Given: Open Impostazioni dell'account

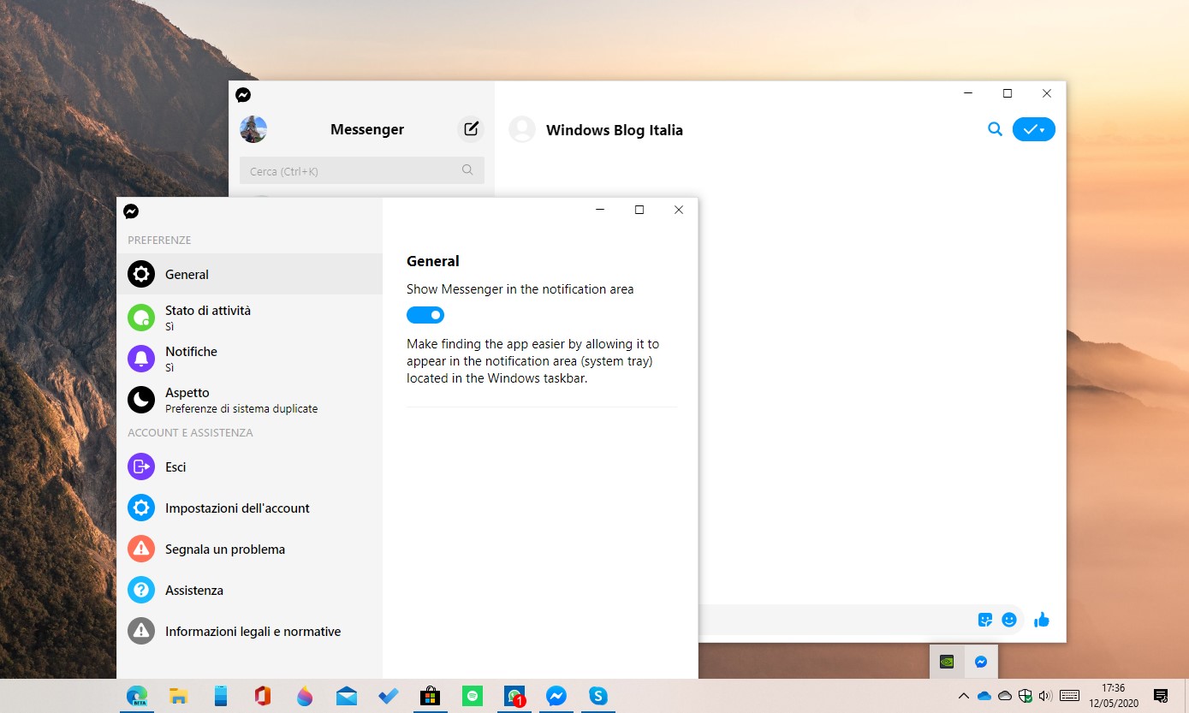Looking at the screenshot, I should (249, 508).
